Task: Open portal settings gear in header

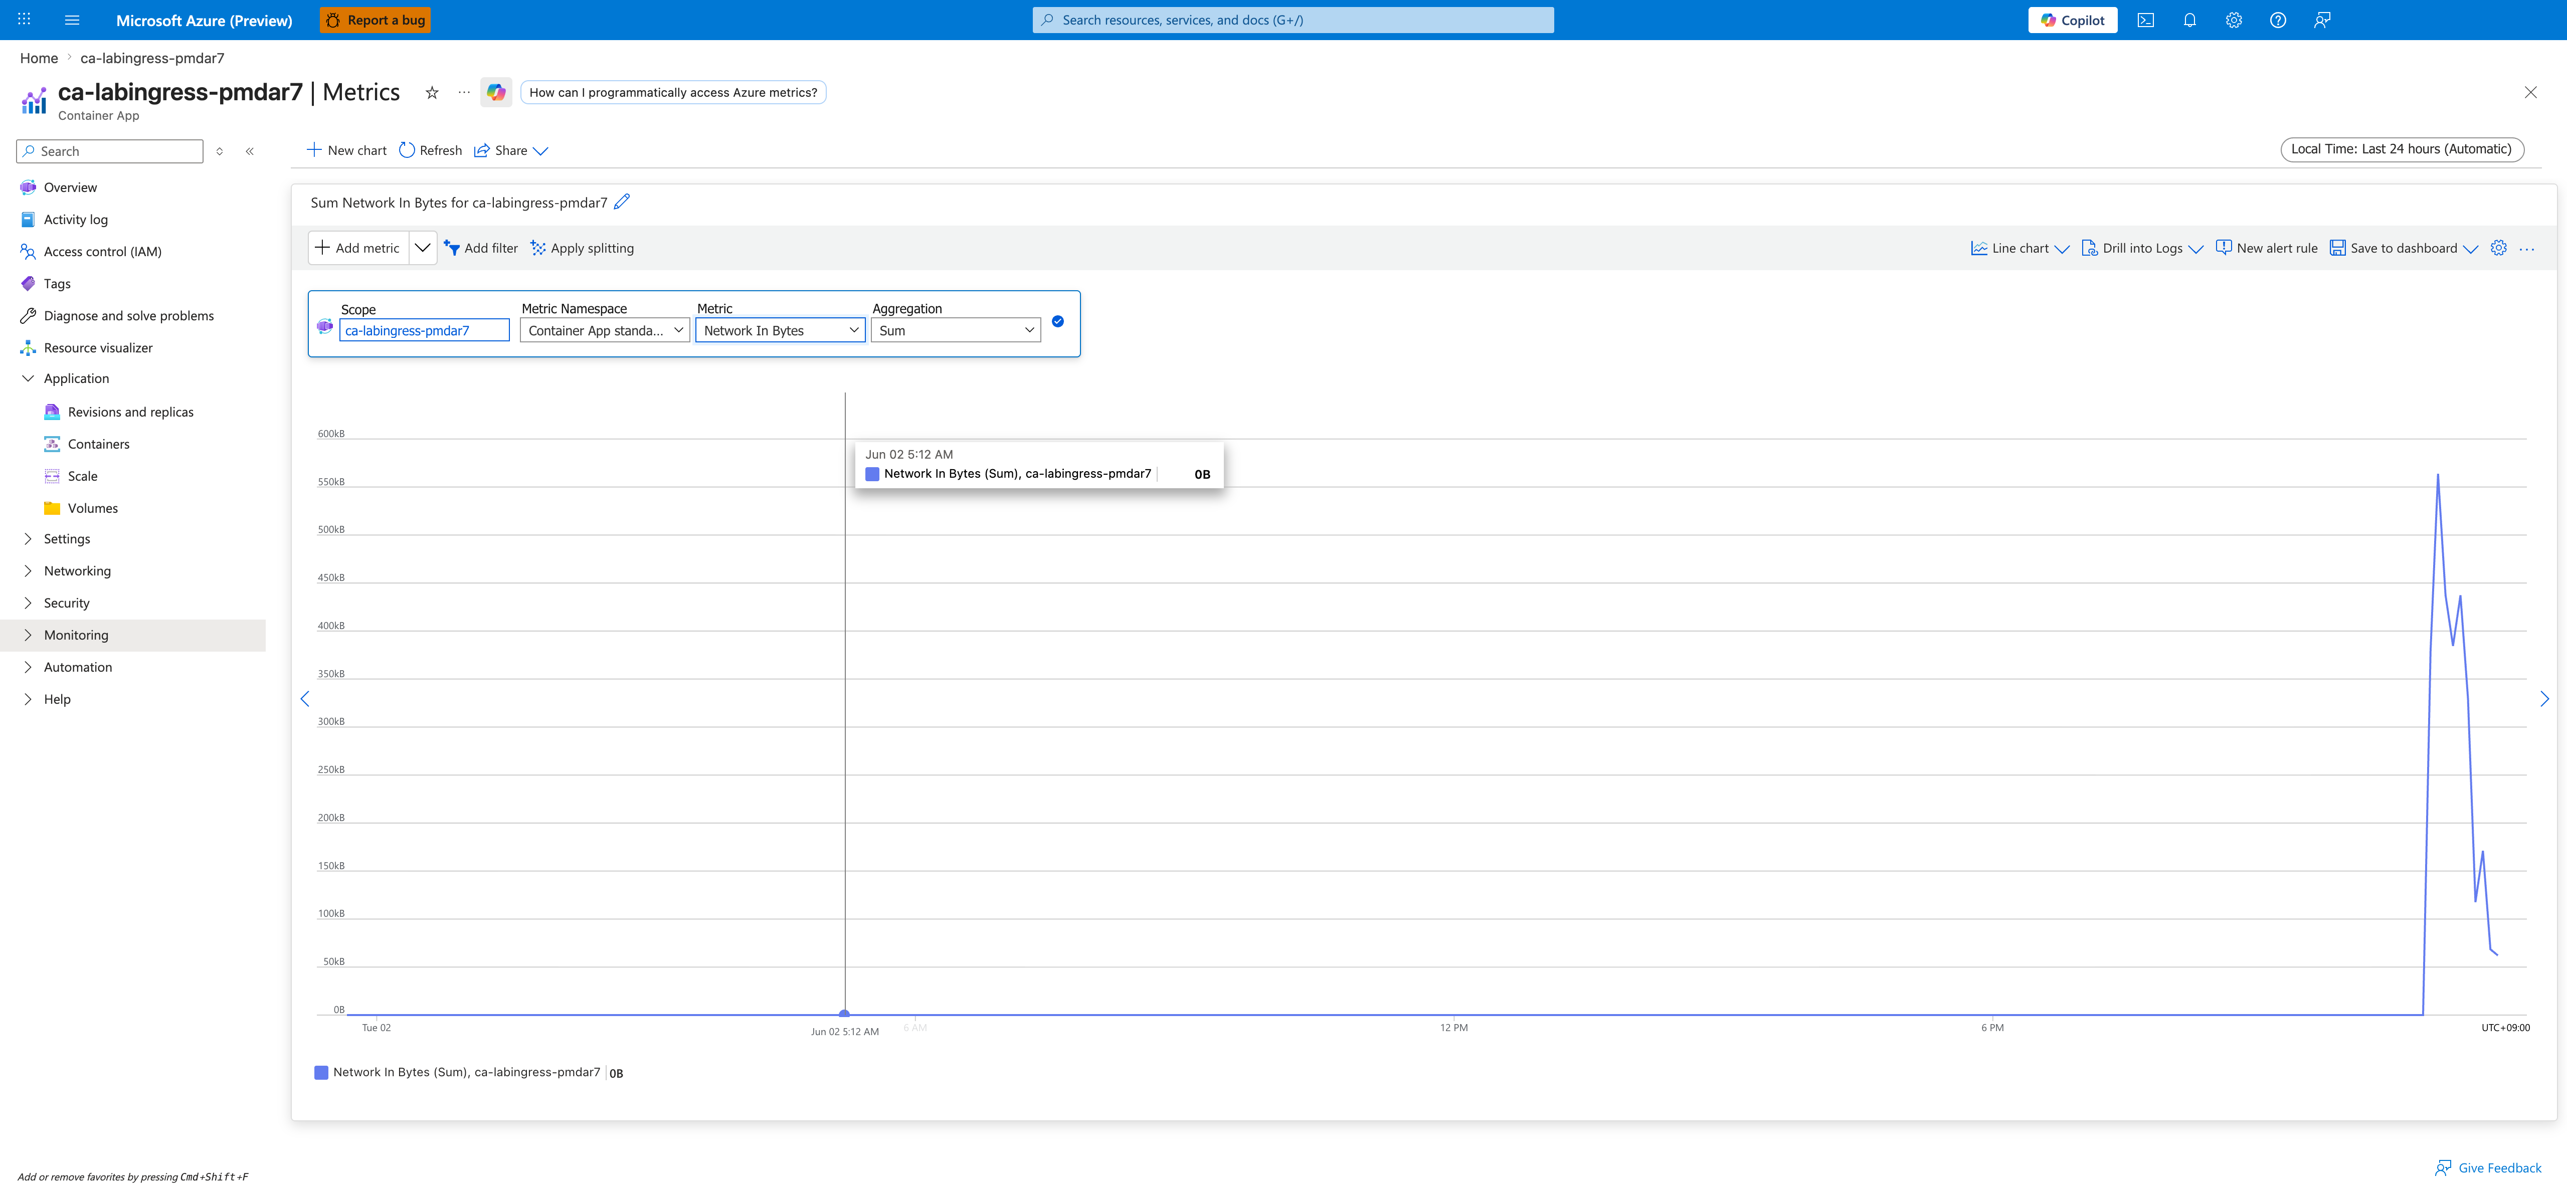Action: coord(2233,20)
